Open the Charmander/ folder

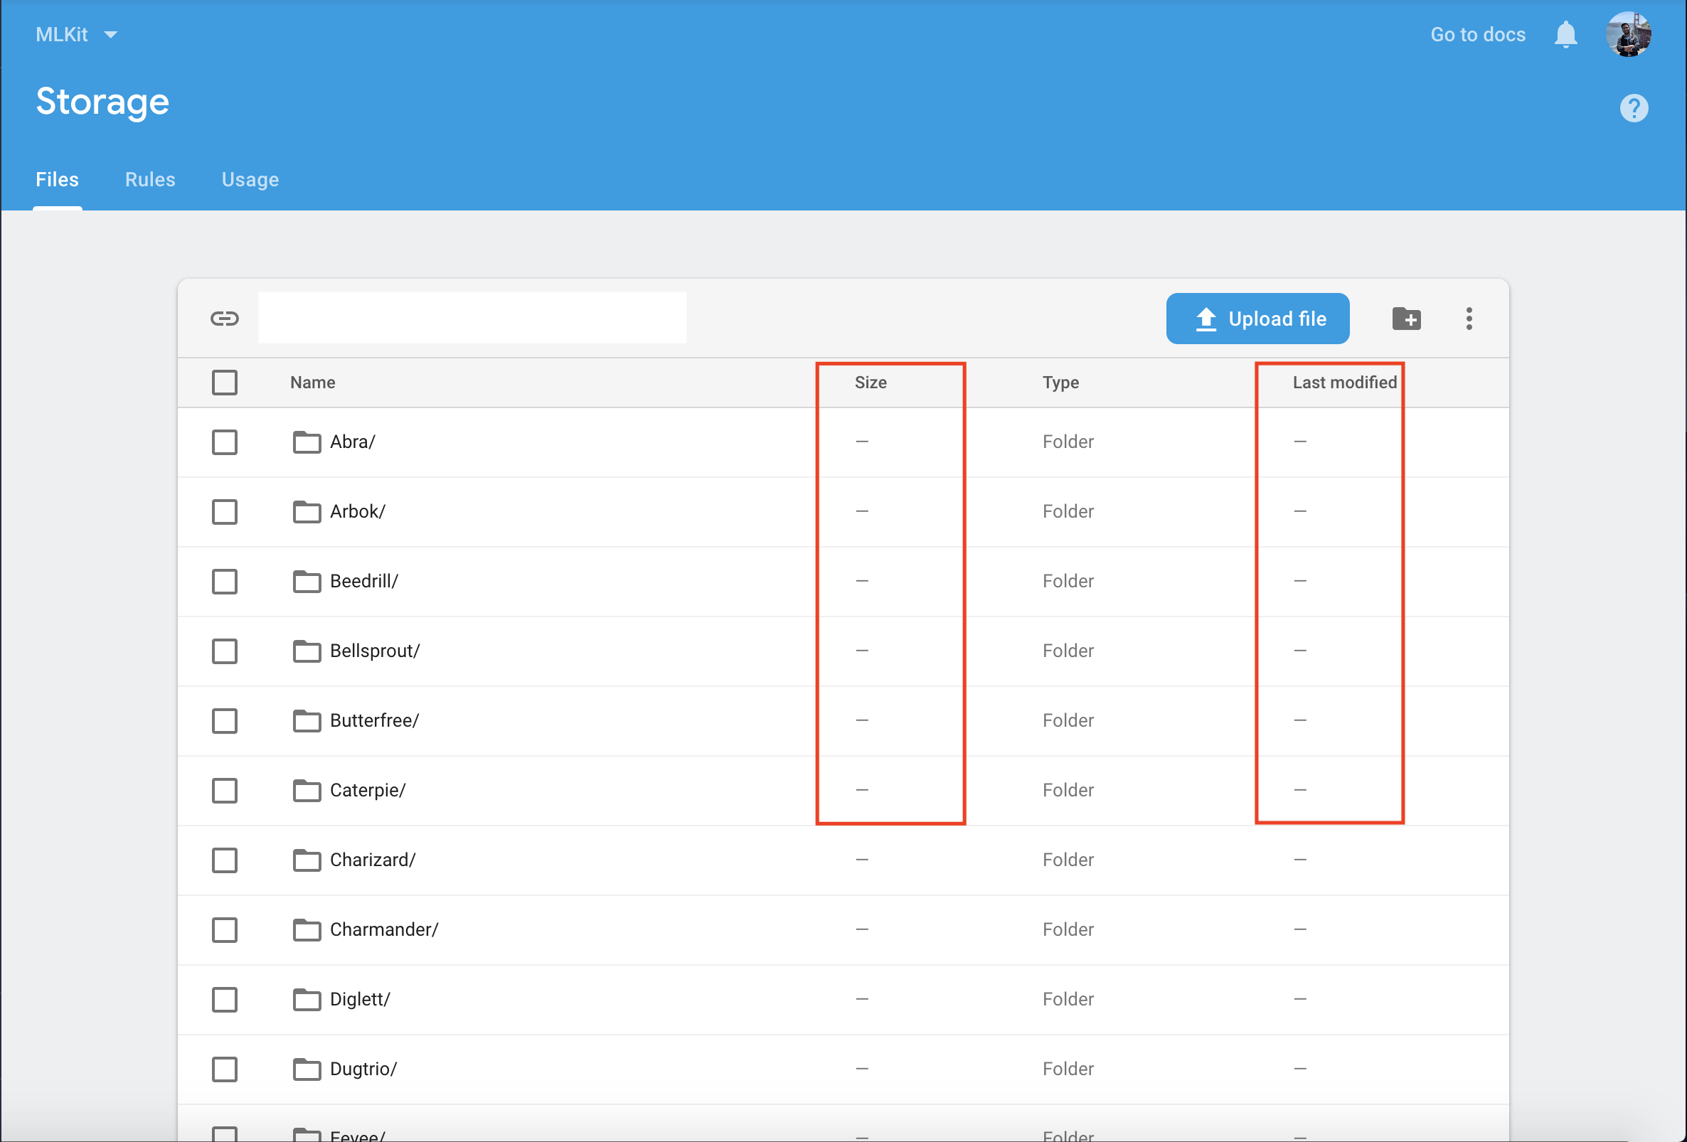(384, 929)
